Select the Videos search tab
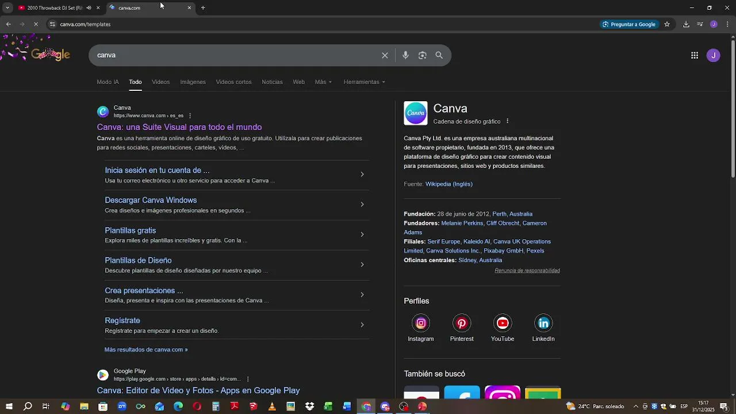This screenshot has height=414, width=736. (x=160, y=82)
